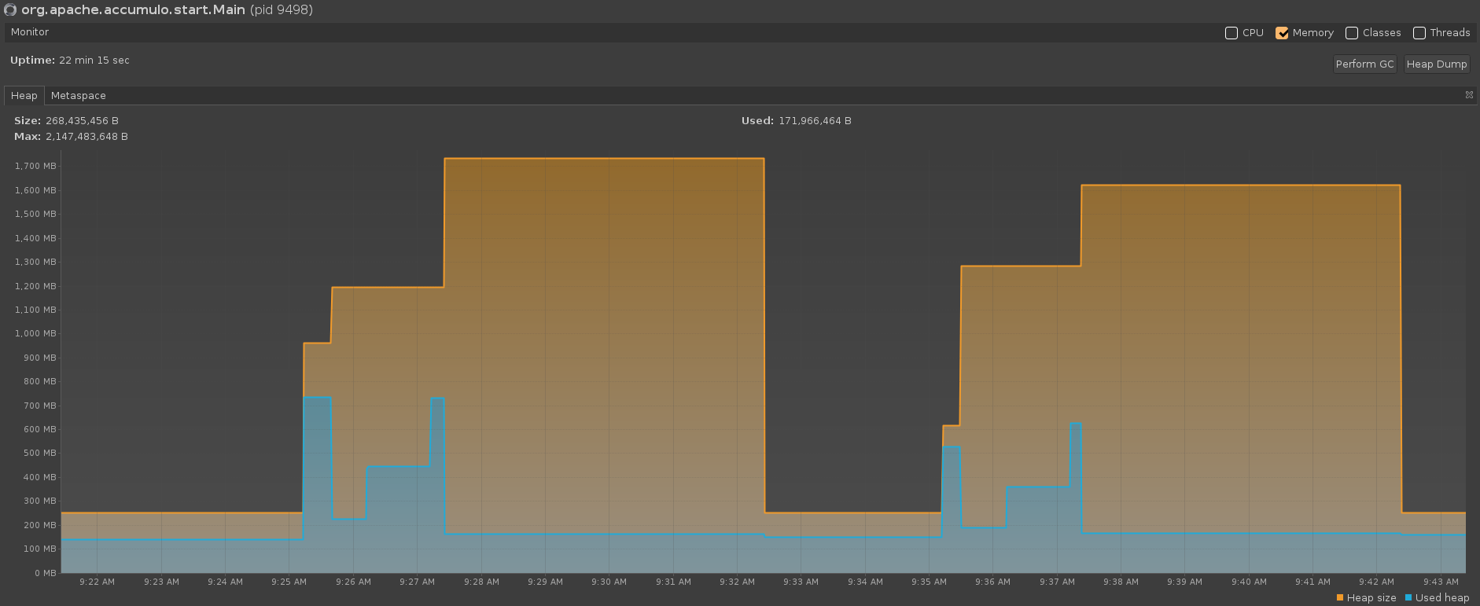Select the Heap tab
Screen dimensions: 1480x606
click(24, 96)
